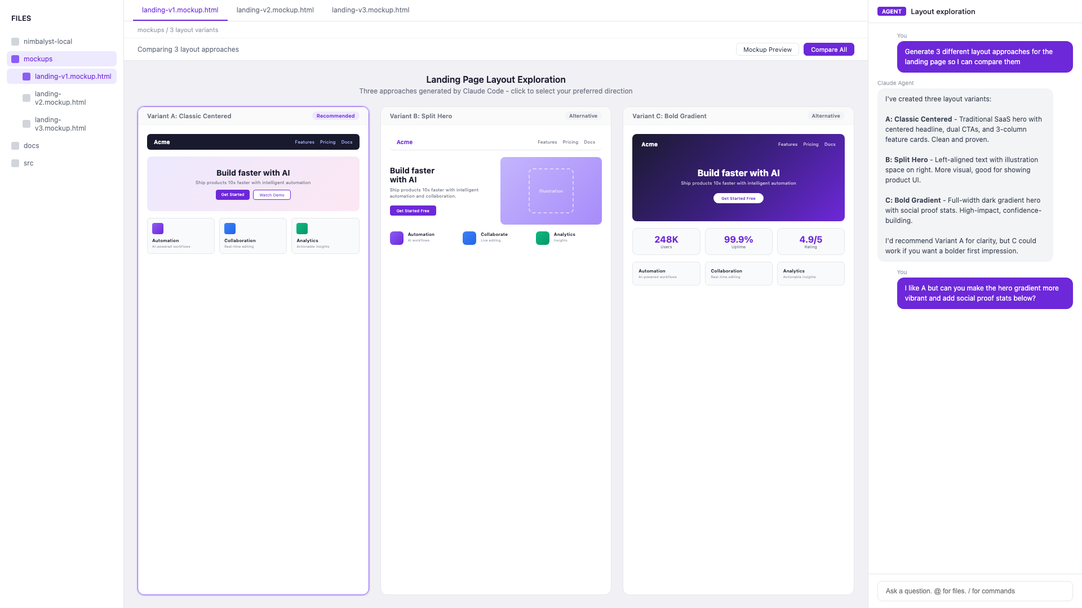Switch to the landing-v3.mockup.html tab
Screen dimensions: 1082x608
[370, 10]
